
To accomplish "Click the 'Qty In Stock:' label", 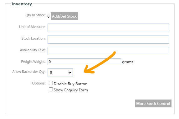I will point(35,15).
